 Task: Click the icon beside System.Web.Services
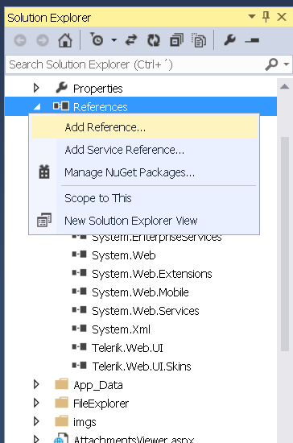coord(80,310)
